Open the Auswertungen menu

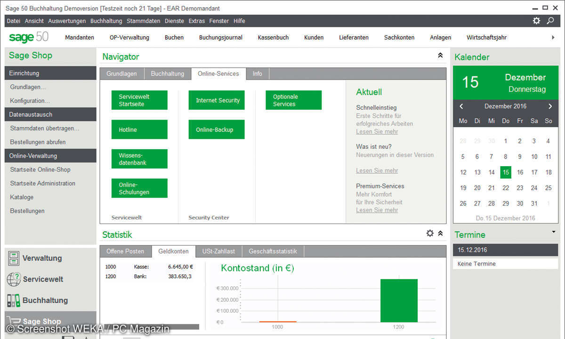pos(67,21)
